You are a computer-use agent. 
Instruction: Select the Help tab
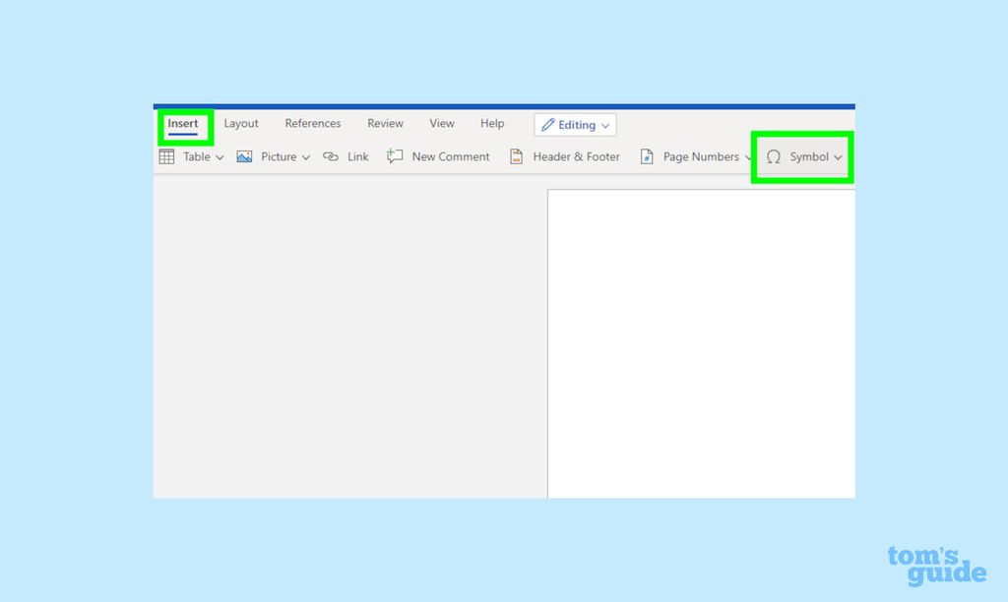[x=492, y=123]
